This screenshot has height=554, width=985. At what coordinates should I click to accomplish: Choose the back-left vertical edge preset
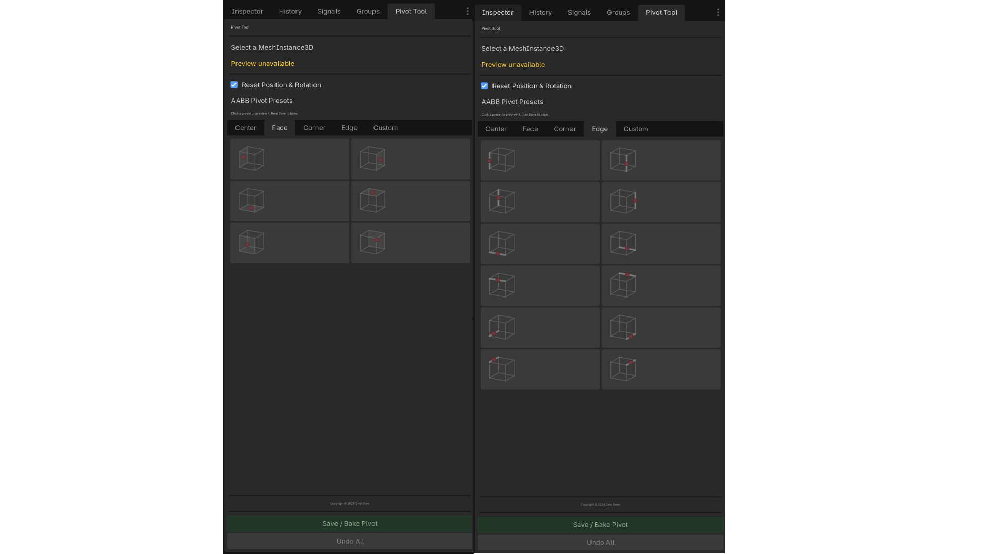pos(540,202)
